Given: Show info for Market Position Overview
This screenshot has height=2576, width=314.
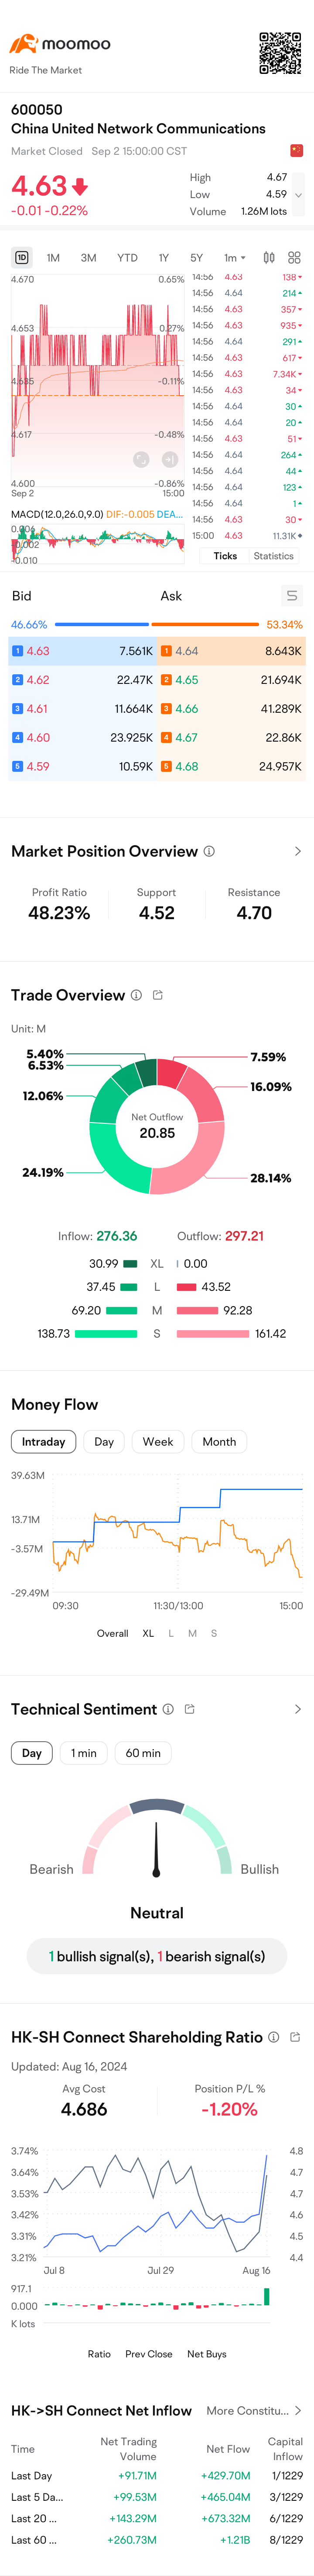Looking at the screenshot, I should pyautogui.click(x=209, y=851).
